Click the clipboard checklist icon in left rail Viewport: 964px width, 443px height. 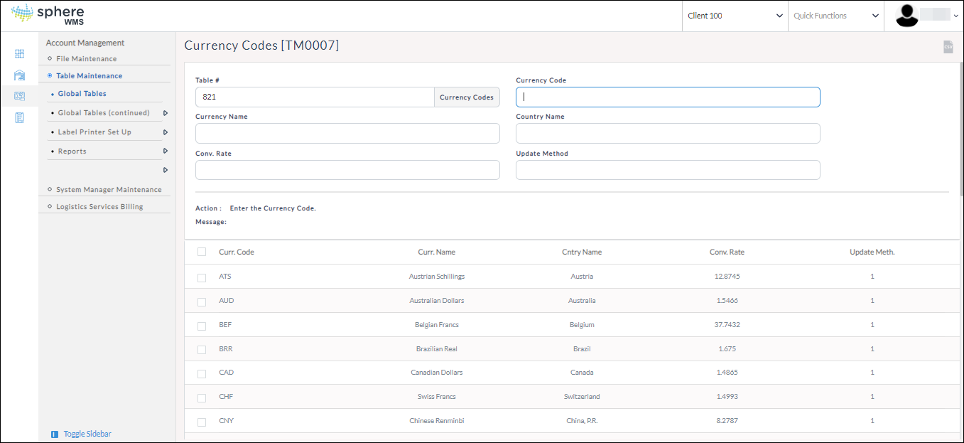coord(19,117)
